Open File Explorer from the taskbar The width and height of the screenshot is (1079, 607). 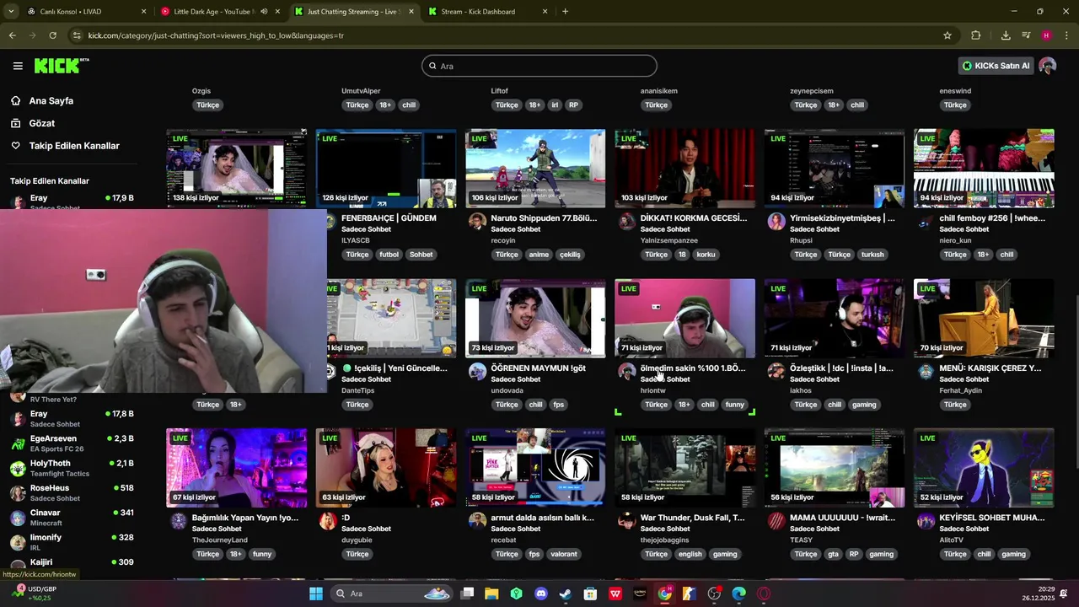tap(491, 594)
